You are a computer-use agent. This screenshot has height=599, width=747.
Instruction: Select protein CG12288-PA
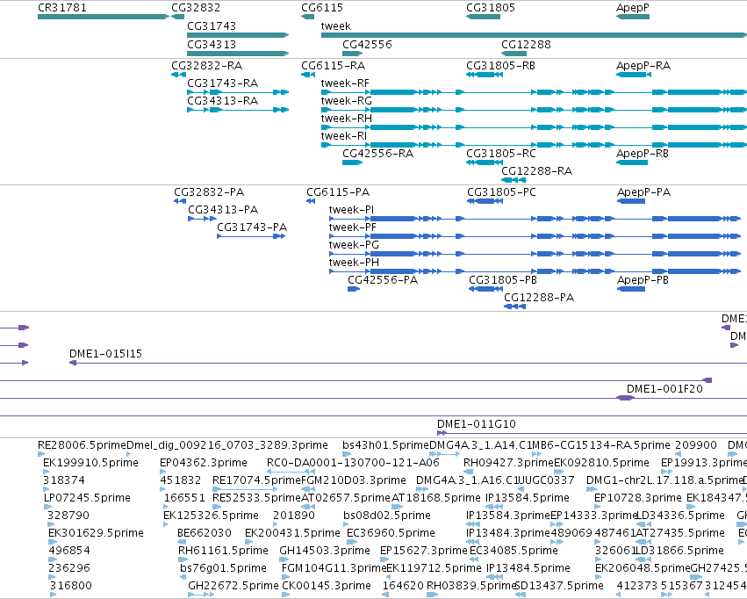(515, 307)
